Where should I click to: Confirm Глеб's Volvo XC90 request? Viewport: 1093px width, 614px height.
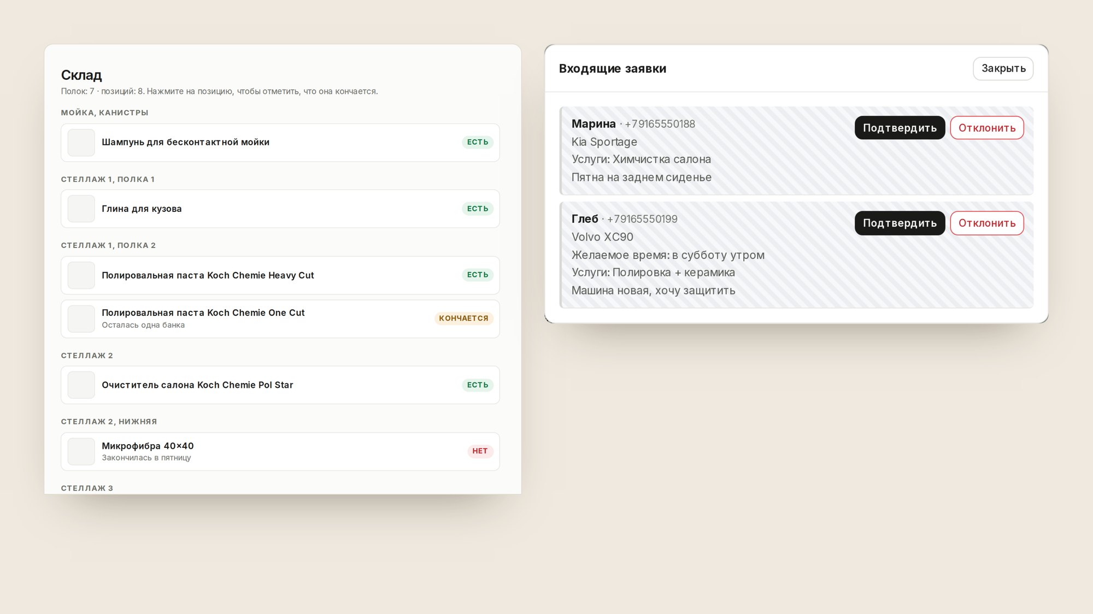click(900, 223)
